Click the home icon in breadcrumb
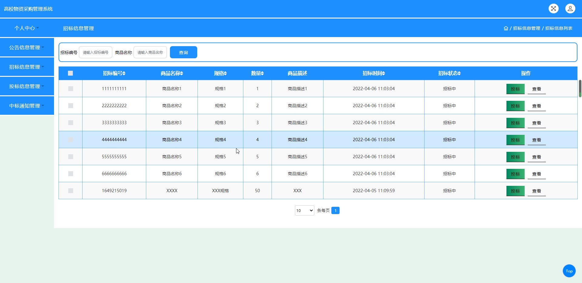582x283 pixels. point(506,28)
